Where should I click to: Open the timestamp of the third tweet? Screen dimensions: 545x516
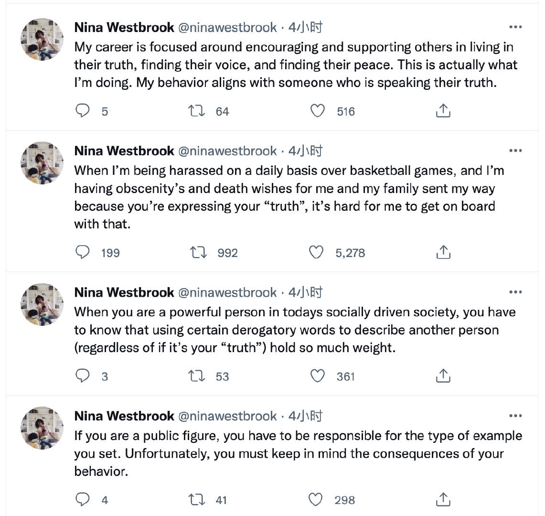[305, 292]
